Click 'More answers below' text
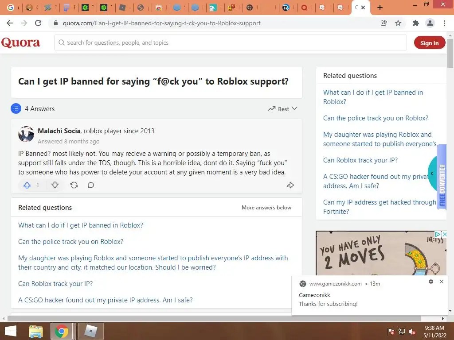Viewport: 454px width, 340px height. [x=266, y=208]
